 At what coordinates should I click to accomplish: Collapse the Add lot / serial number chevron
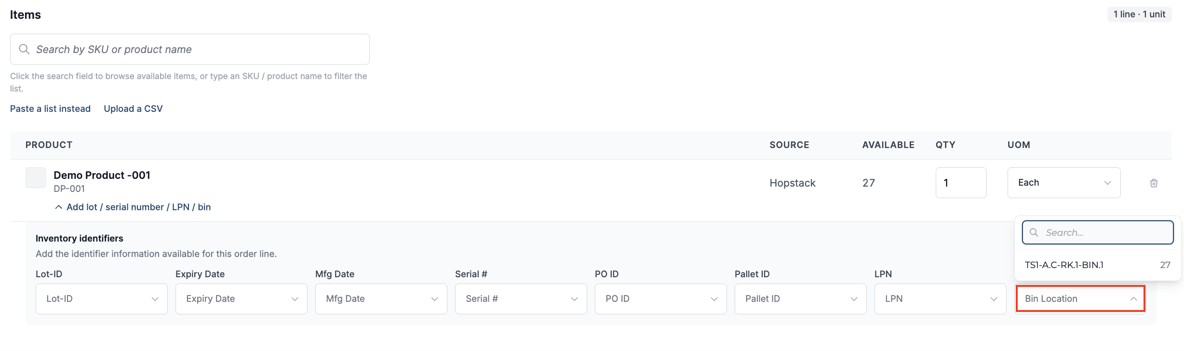[x=58, y=207]
